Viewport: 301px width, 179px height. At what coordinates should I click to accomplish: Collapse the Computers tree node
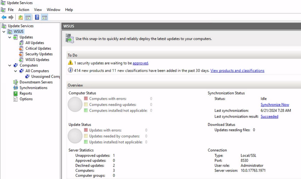pyautogui.click(x=10, y=65)
